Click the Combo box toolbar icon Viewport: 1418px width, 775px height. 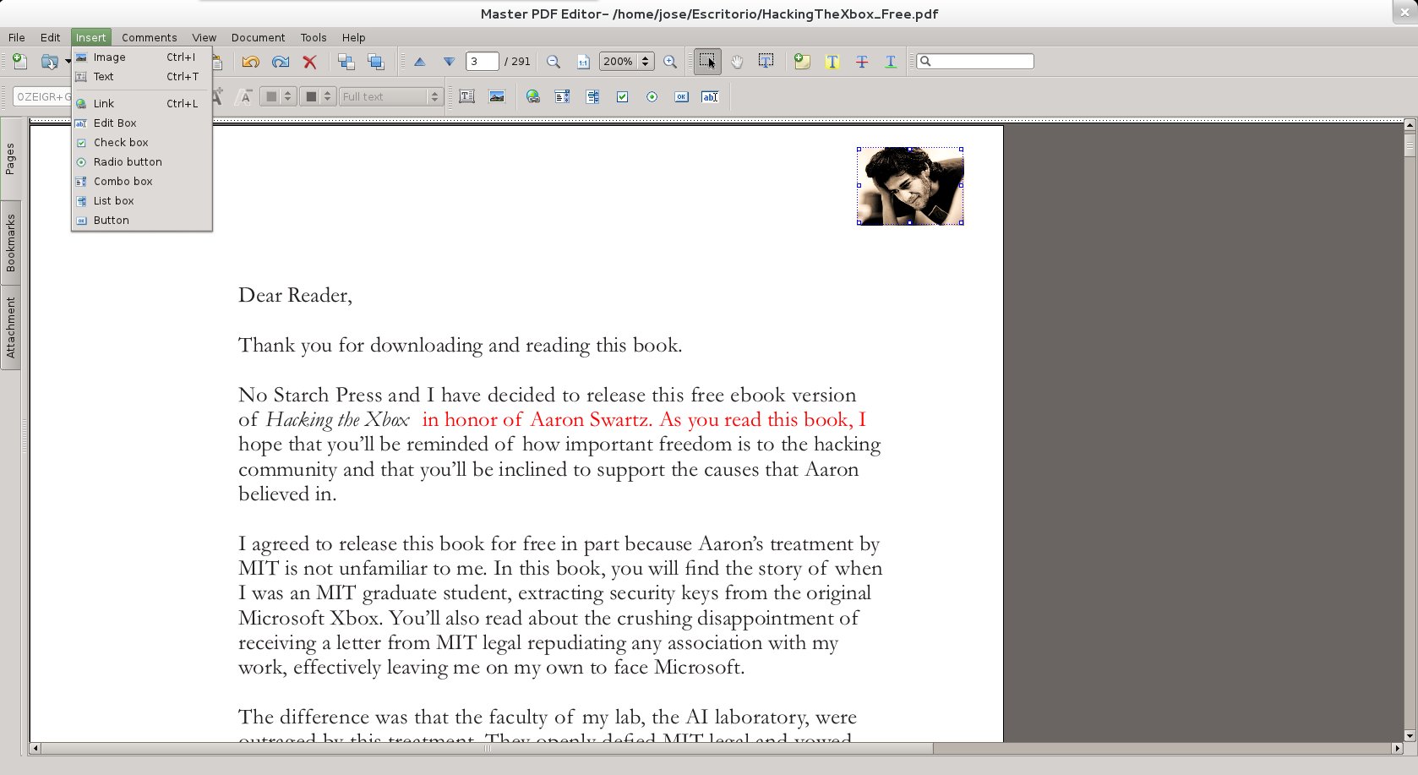click(562, 97)
